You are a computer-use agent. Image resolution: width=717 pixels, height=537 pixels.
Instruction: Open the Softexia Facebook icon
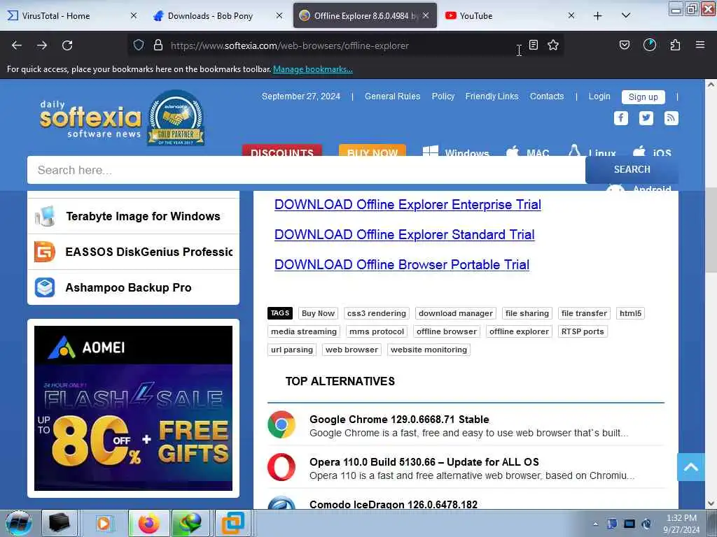620,117
